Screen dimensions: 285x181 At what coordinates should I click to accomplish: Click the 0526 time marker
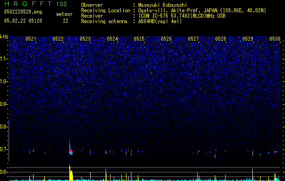[166, 39]
